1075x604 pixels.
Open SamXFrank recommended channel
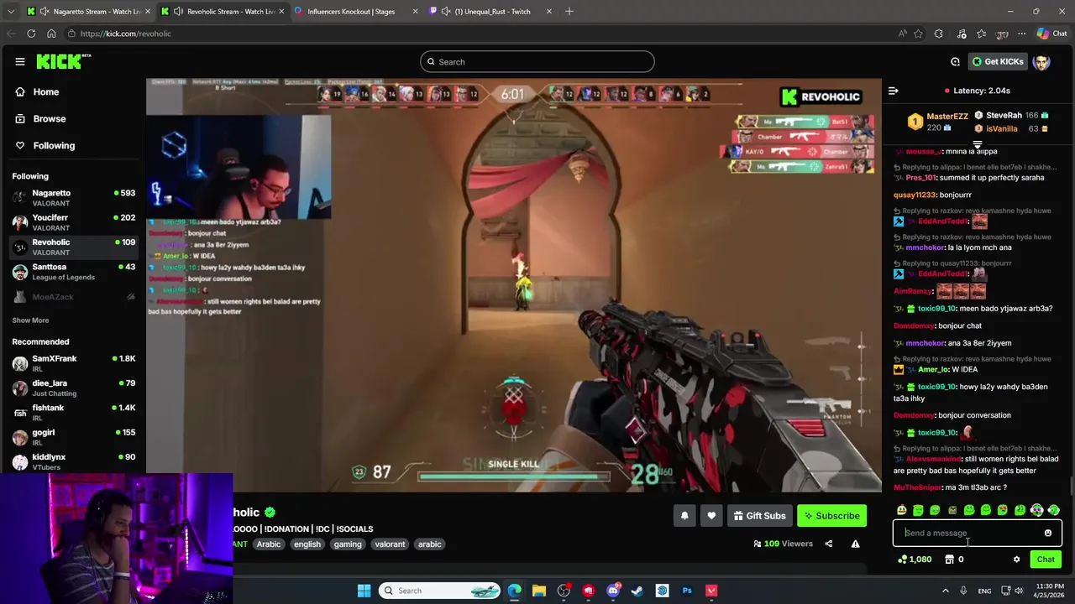pyautogui.click(x=74, y=363)
